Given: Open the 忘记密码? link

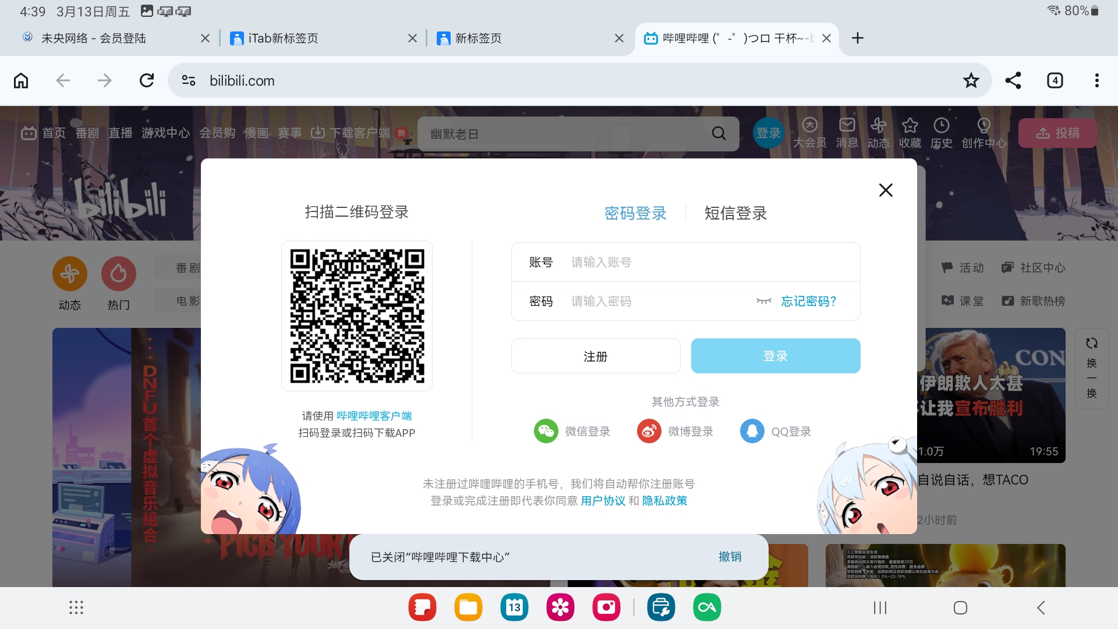Looking at the screenshot, I should click(x=809, y=301).
